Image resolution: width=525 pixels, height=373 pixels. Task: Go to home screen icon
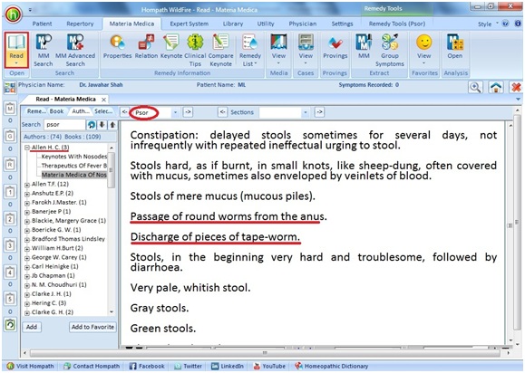(x=496, y=87)
